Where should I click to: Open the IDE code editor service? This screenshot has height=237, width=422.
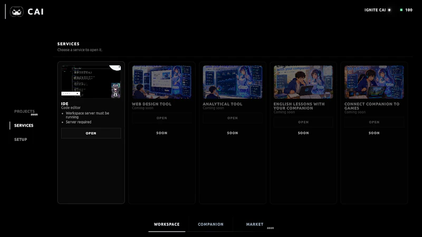click(x=91, y=134)
